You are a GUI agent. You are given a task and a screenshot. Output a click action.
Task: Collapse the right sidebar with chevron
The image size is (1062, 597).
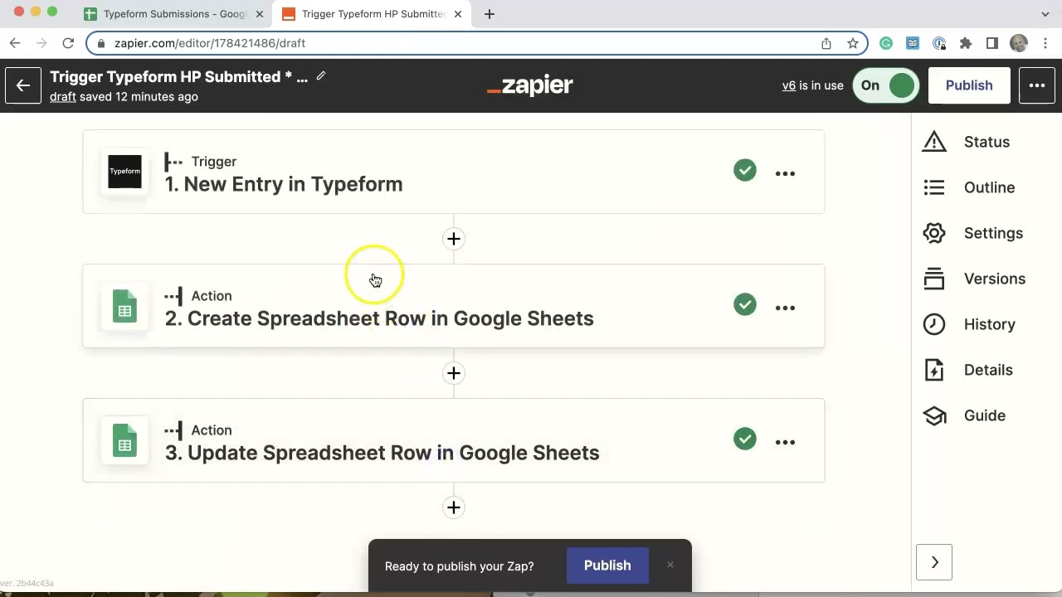pyautogui.click(x=934, y=562)
